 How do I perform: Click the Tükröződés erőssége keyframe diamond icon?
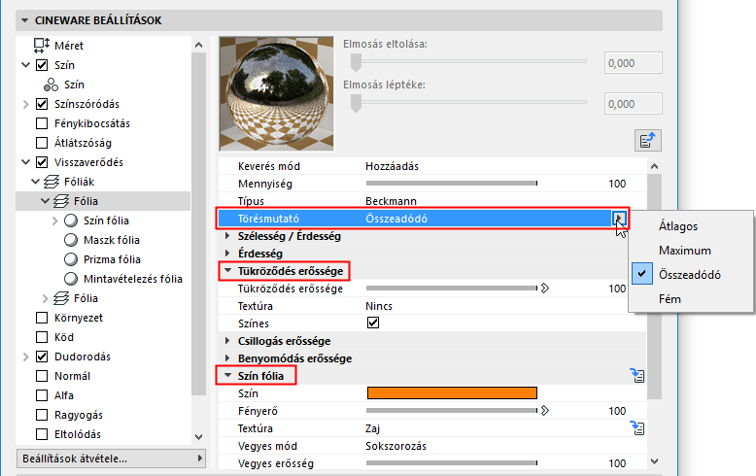pos(545,289)
